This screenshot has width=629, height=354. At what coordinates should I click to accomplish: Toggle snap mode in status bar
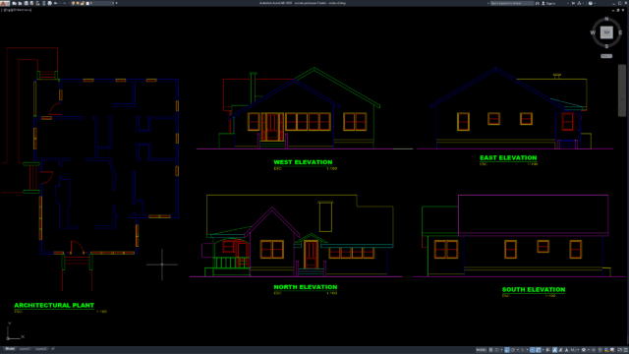[496, 350]
